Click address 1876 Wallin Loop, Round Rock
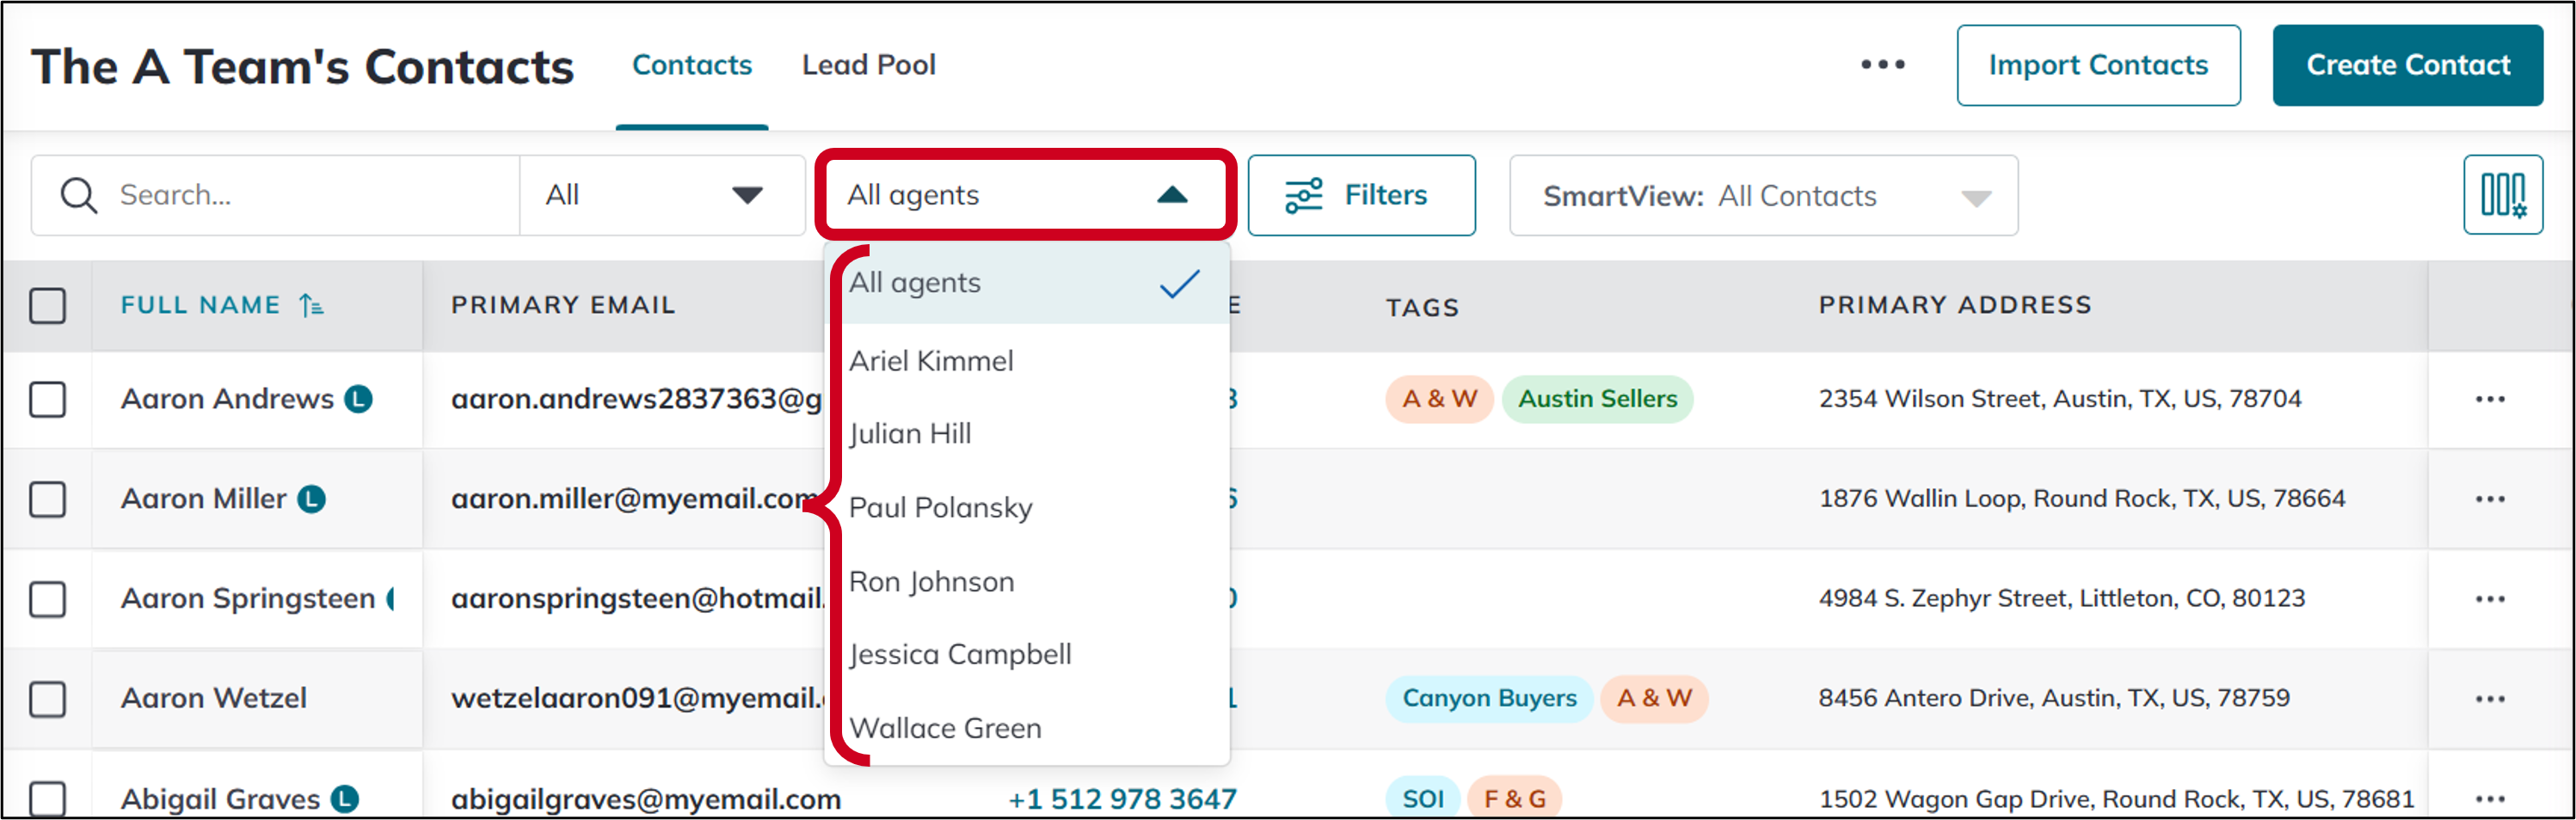The width and height of the screenshot is (2576, 820). tap(2081, 499)
